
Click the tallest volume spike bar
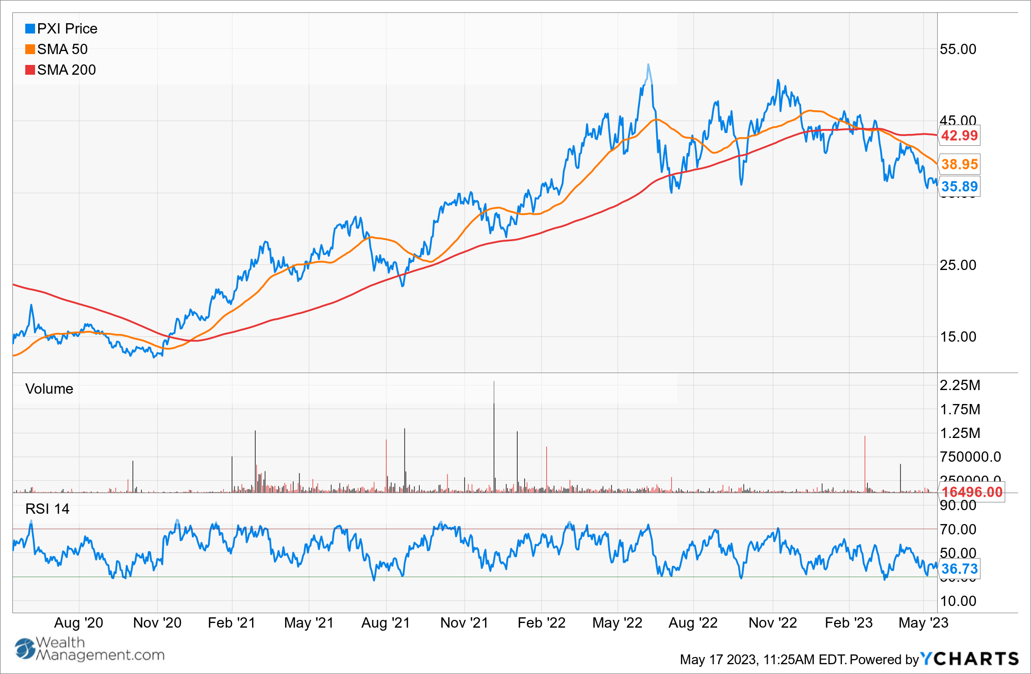pos(494,438)
